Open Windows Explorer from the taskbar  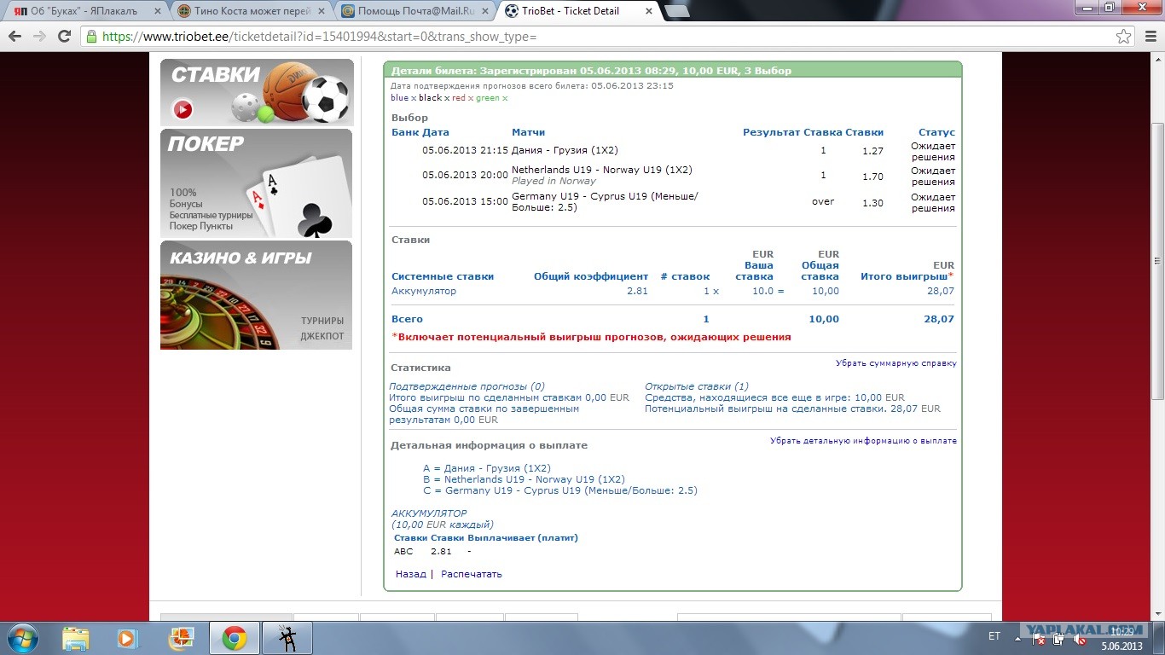pyautogui.click(x=76, y=638)
